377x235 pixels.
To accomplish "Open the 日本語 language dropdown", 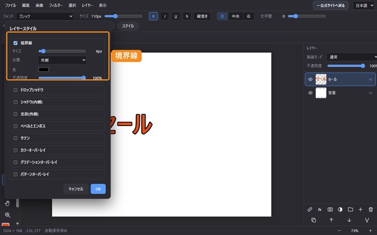I will (363, 5).
